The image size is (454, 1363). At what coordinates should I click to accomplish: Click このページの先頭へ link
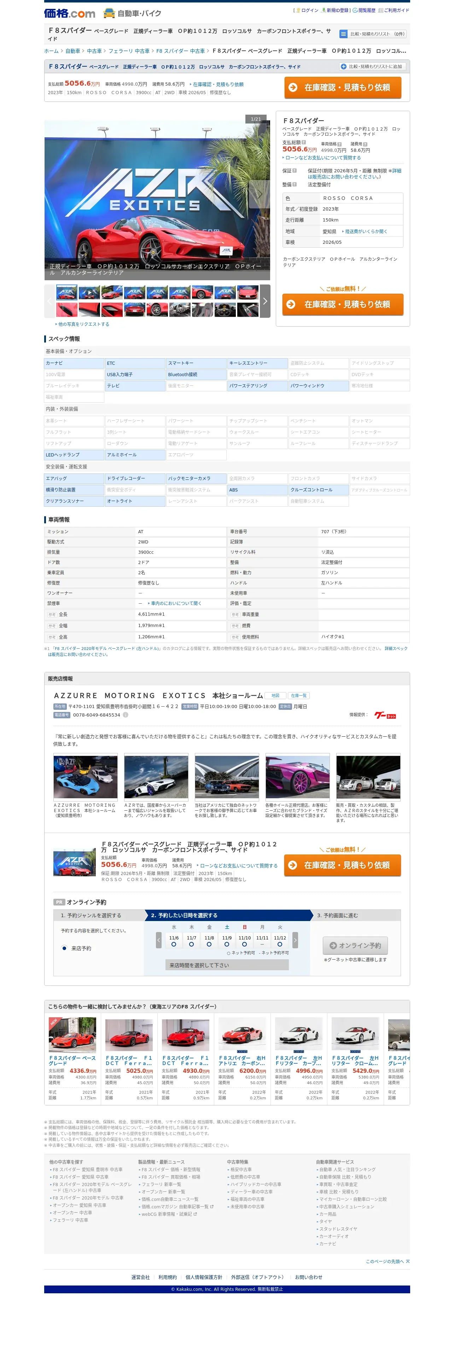click(x=388, y=1261)
